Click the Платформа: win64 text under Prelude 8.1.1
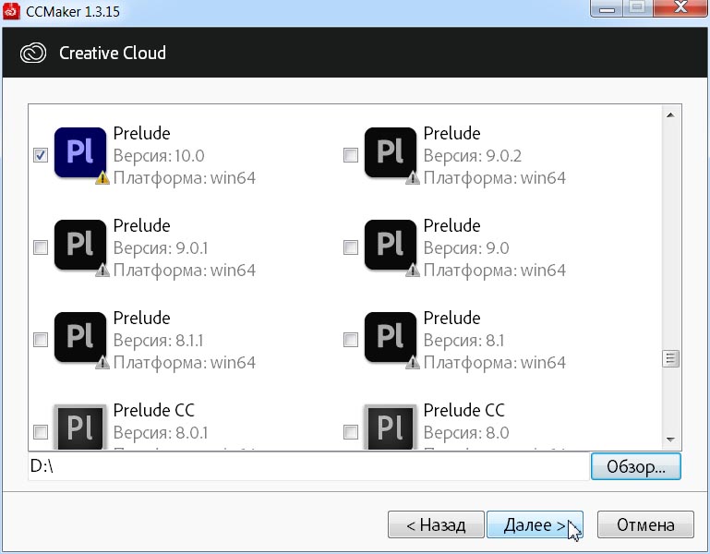 185,363
